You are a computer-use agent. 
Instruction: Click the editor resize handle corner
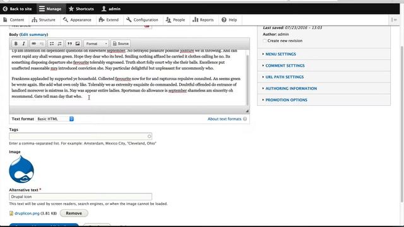pyautogui.click(x=247, y=111)
